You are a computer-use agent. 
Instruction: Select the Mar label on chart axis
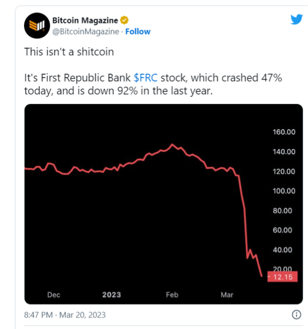tap(227, 294)
